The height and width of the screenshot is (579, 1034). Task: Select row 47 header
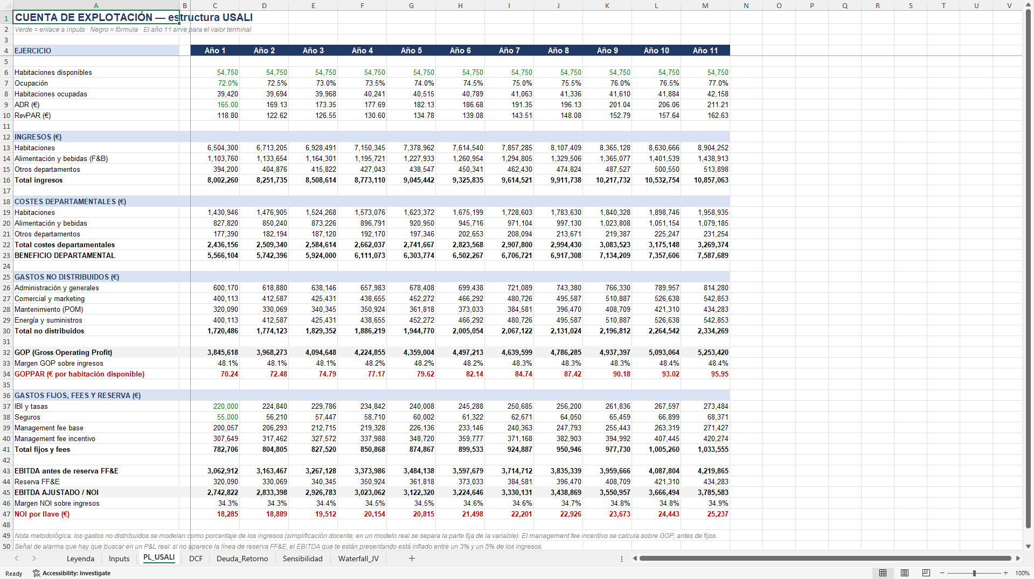(x=6, y=514)
